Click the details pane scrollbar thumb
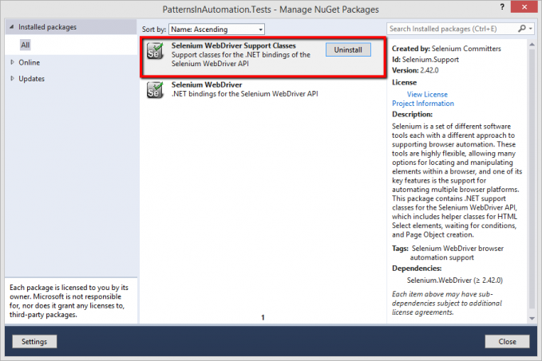This screenshot has height=361, width=542. tap(532, 179)
